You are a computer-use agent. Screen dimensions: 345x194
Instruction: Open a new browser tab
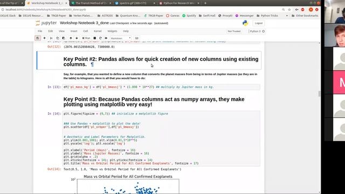205,3
